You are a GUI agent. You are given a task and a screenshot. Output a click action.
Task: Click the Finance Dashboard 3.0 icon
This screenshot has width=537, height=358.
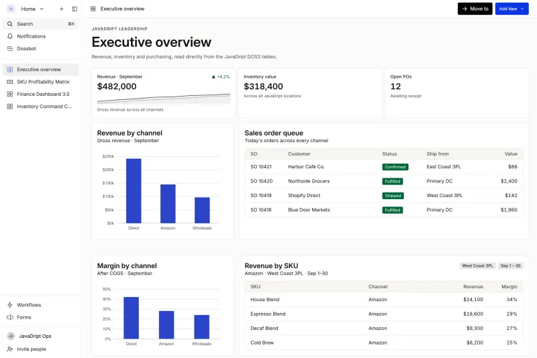point(10,94)
